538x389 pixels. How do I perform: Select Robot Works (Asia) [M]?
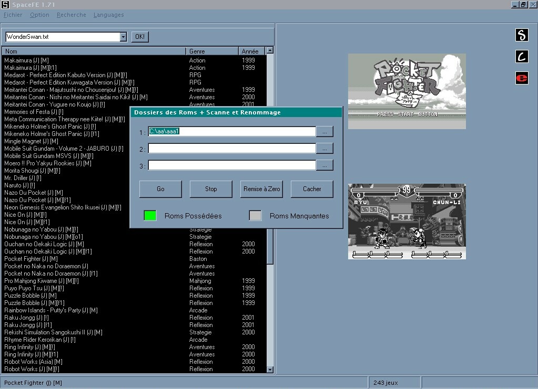tap(135, 362)
